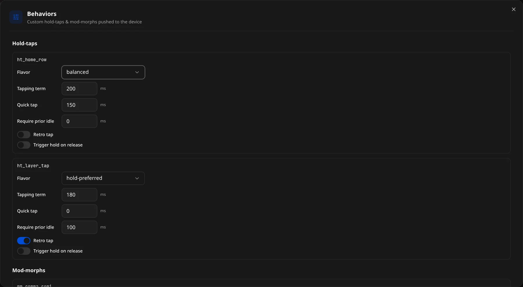This screenshot has width=523, height=287.
Task: Click the Mod-morphs section heading
Action: 29,270
